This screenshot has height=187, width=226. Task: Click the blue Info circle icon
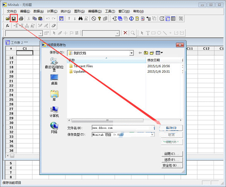131,18
